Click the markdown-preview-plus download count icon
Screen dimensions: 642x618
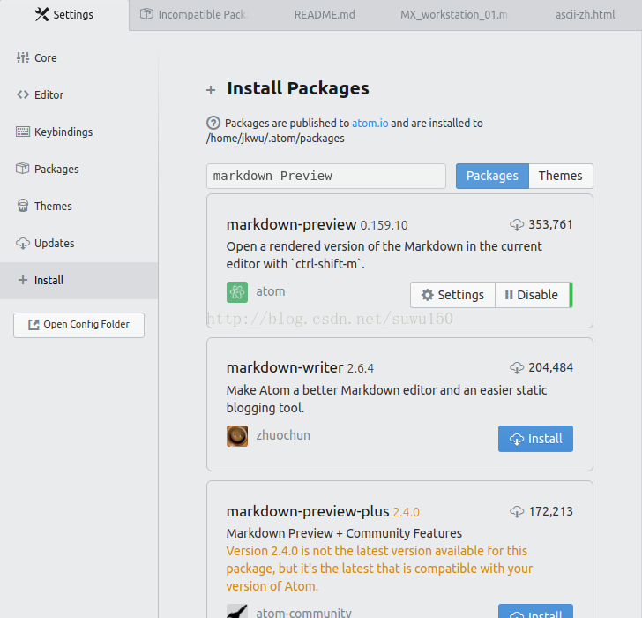tap(517, 511)
